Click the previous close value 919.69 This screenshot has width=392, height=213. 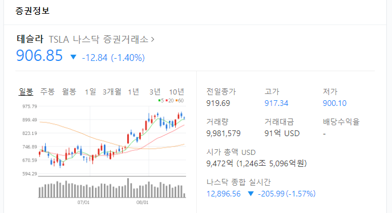(x=218, y=103)
